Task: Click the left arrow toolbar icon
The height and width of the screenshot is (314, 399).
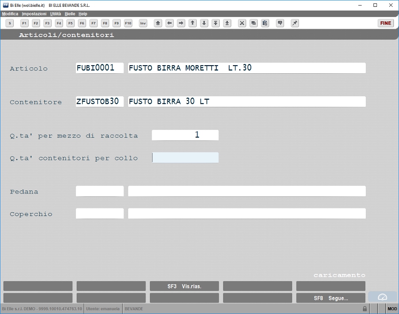Action: coord(169,23)
